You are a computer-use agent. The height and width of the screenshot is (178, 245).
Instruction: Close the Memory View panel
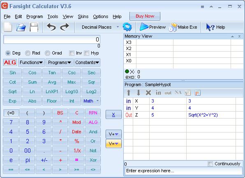coord(239,37)
